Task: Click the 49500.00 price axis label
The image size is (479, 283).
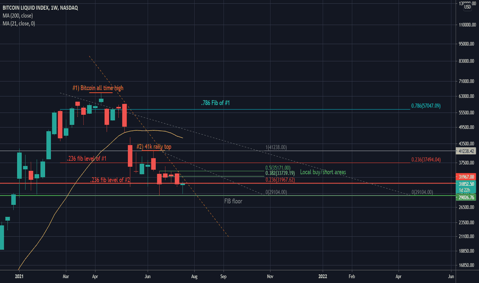Action: point(467,127)
